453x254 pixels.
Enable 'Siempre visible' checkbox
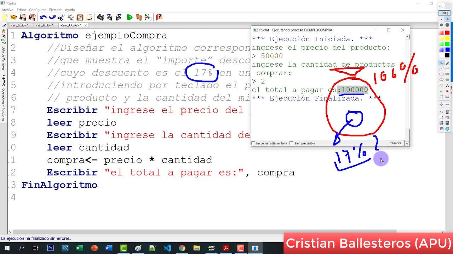coord(291,143)
